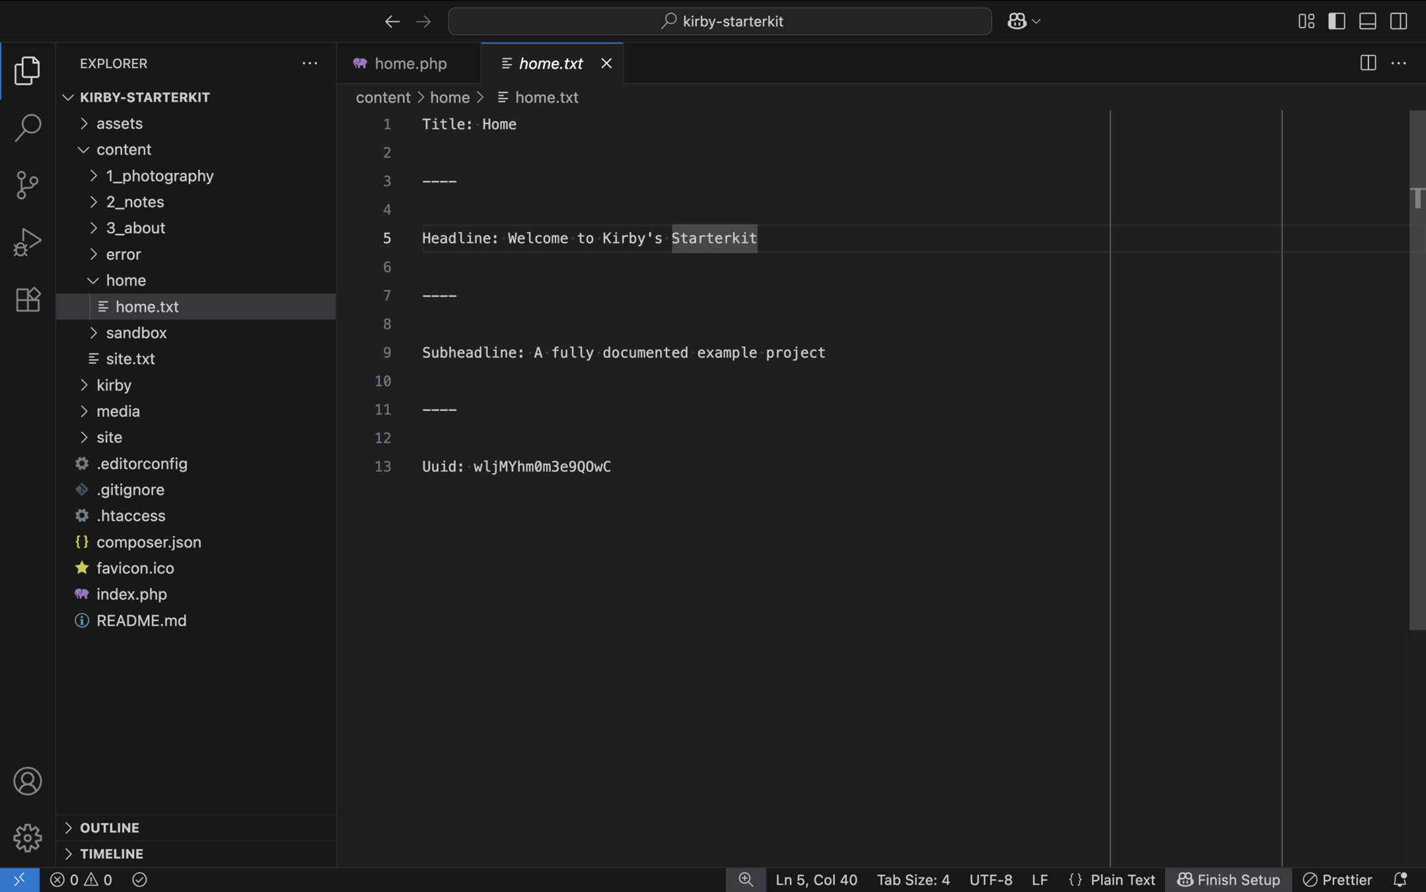Open Explorer views and more actions menu
Image resolution: width=1426 pixels, height=892 pixels.
[x=309, y=63]
